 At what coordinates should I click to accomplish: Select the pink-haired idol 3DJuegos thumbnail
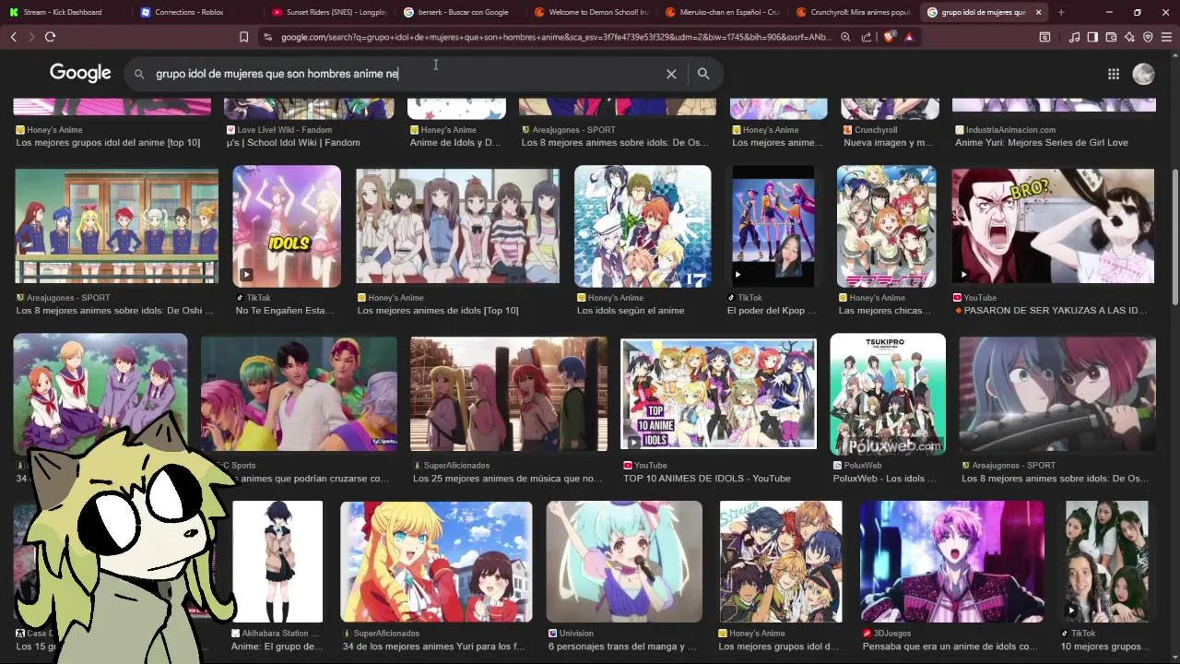point(952,562)
